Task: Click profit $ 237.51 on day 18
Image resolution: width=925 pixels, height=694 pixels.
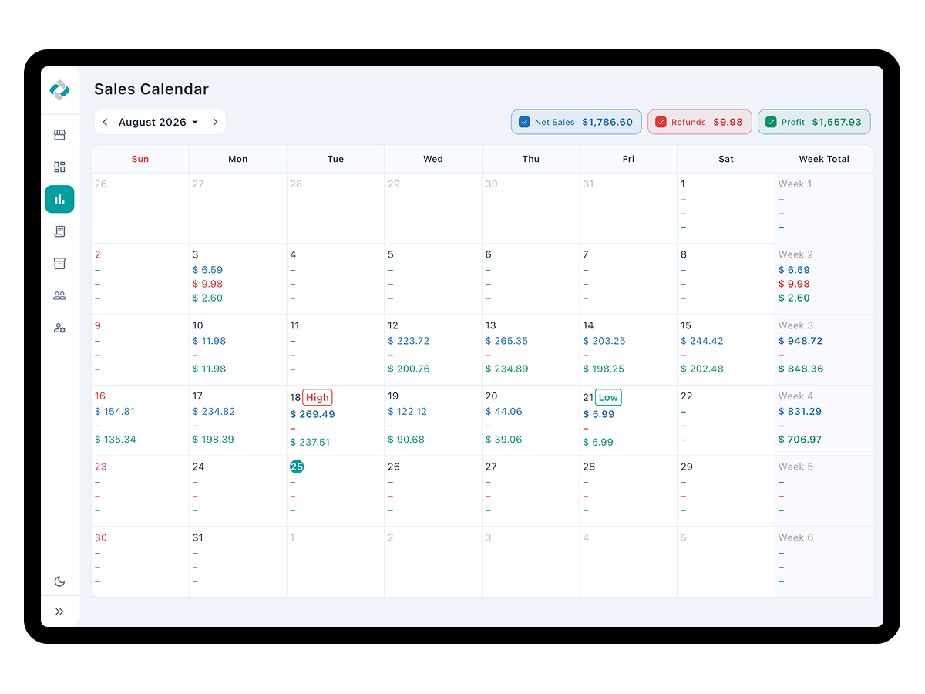Action: 310,442
